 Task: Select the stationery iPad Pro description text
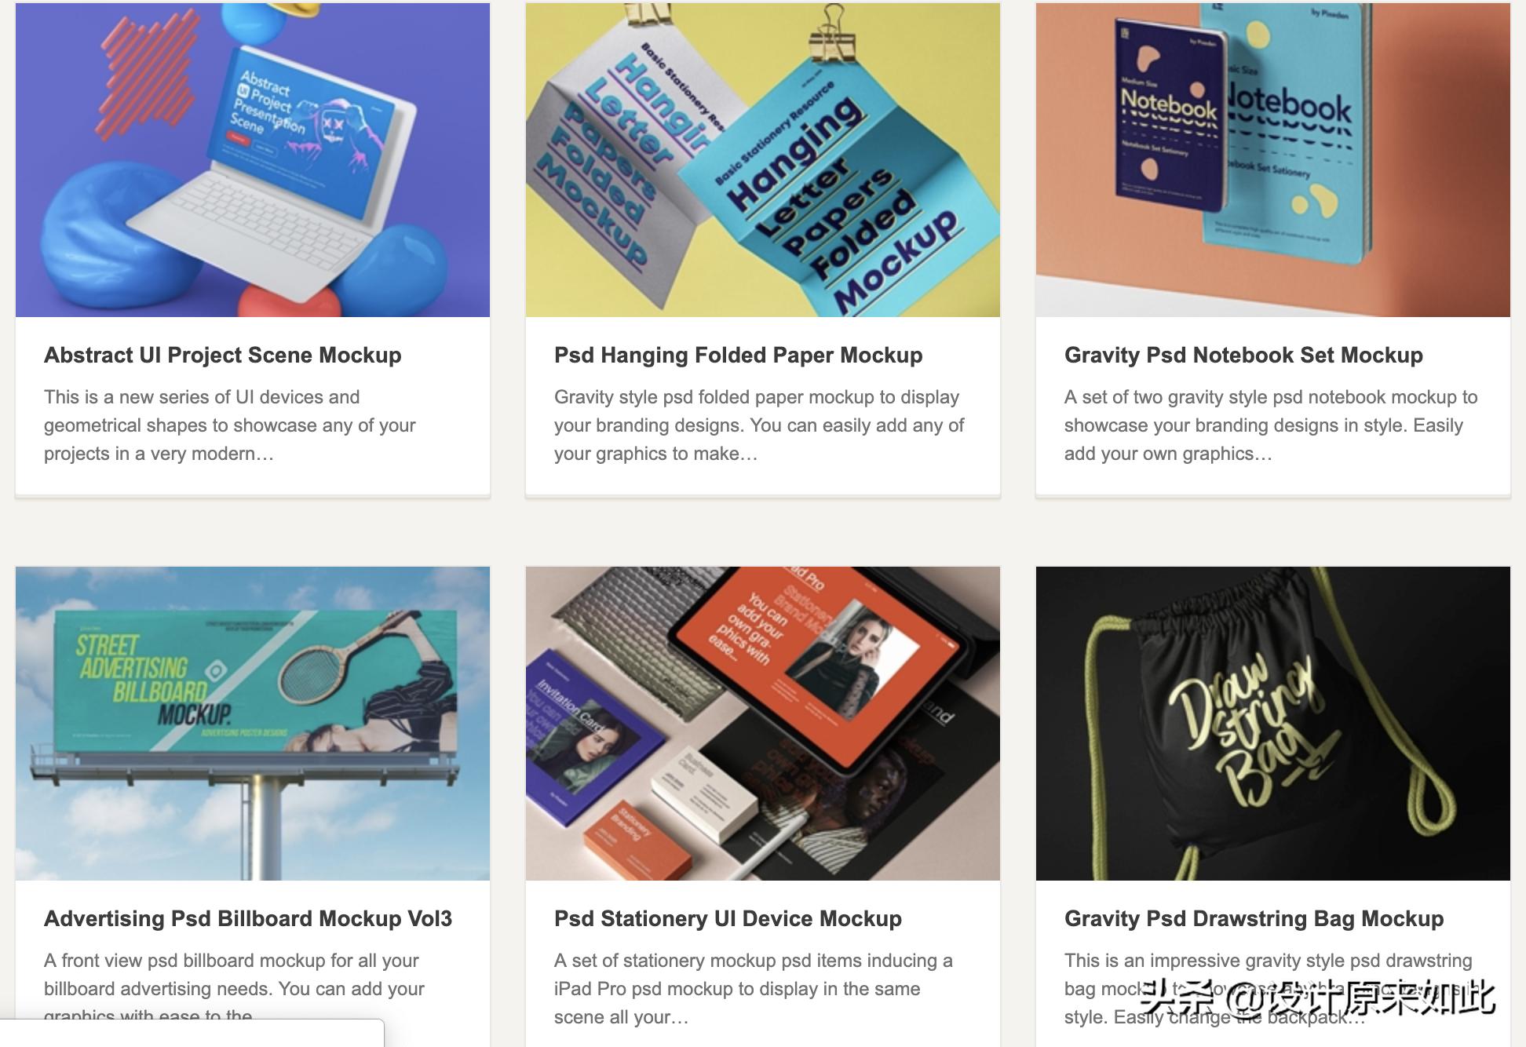[754, 989]
